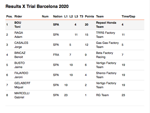Click the Repsol Honda Team cell
This screenshot has width=150, height=113.
(x=106, y=25)
